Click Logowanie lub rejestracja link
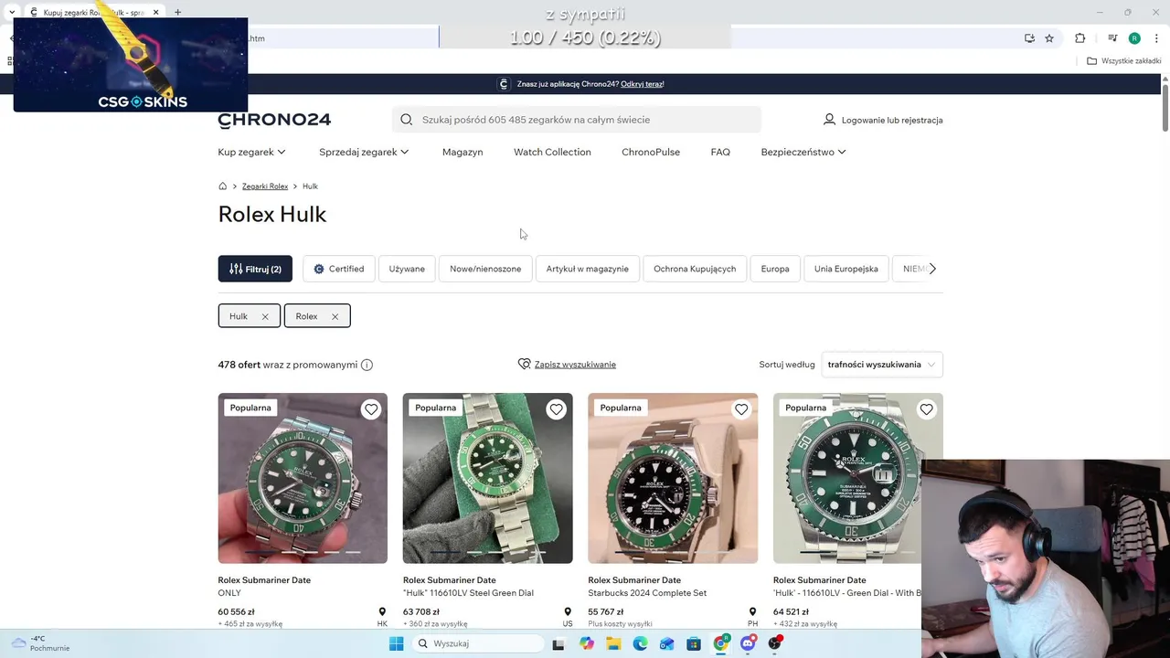1170x658 pixels. tap(892, 120)
